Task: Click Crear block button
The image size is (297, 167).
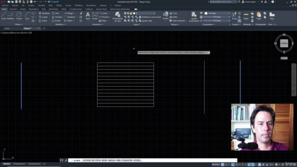Action: (x=173, y=13)
